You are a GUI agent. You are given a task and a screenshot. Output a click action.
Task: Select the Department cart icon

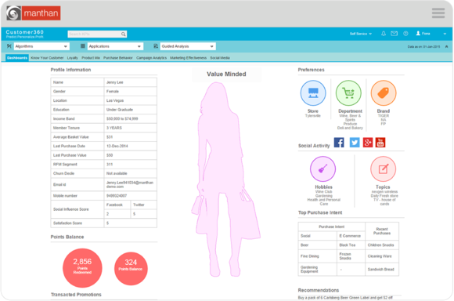(348, 93)
